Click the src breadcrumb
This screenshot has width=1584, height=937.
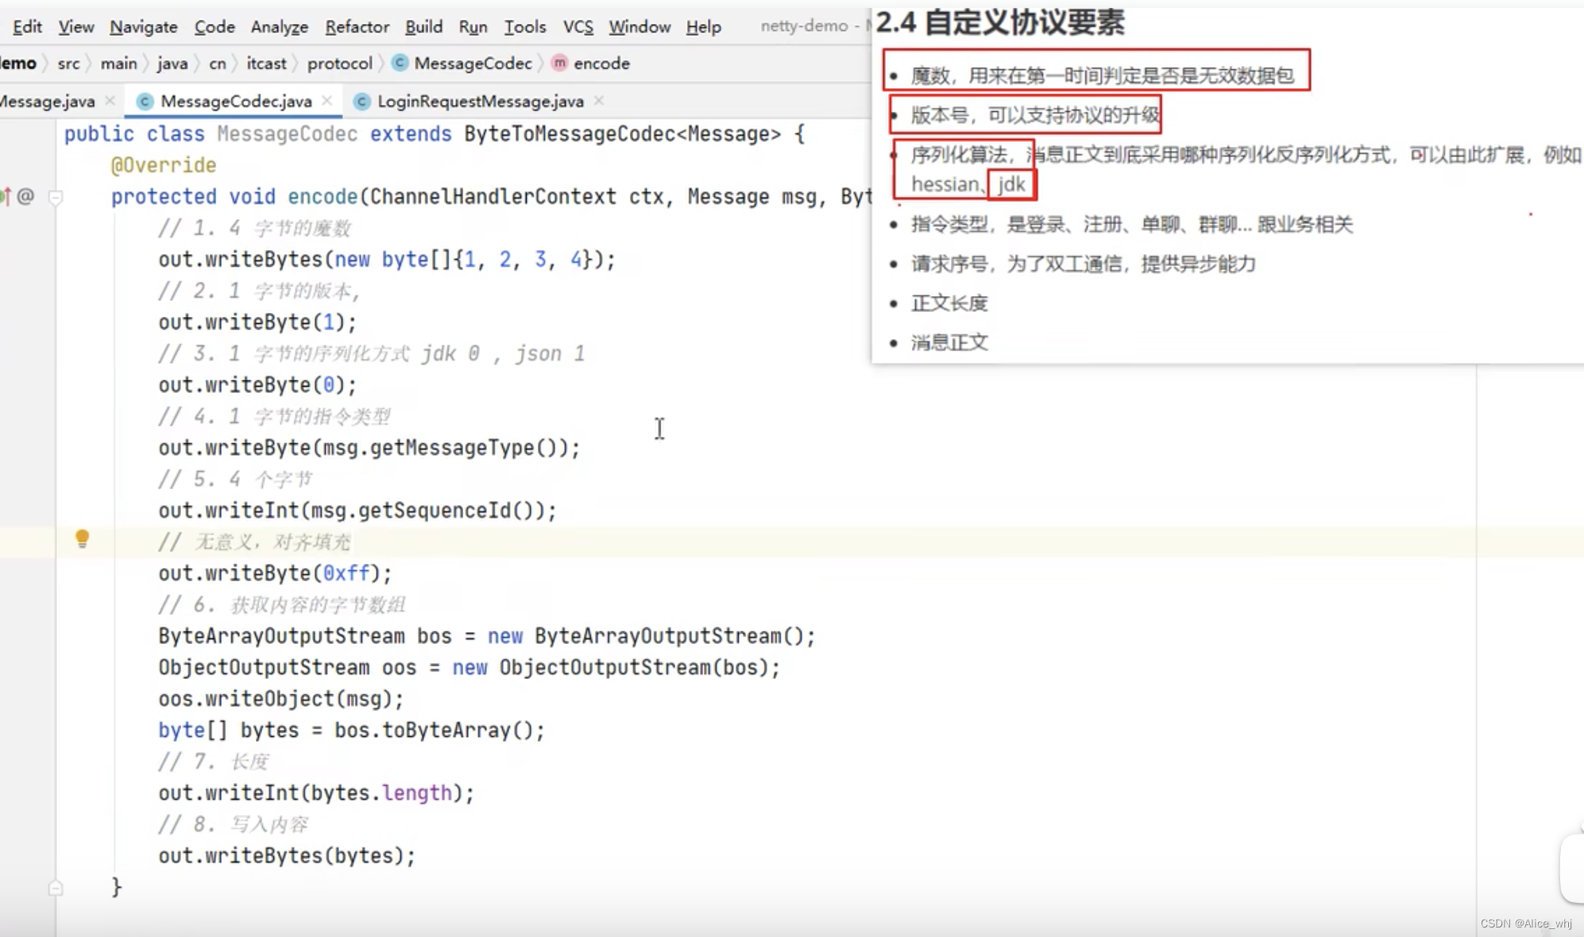coord(68,63)
